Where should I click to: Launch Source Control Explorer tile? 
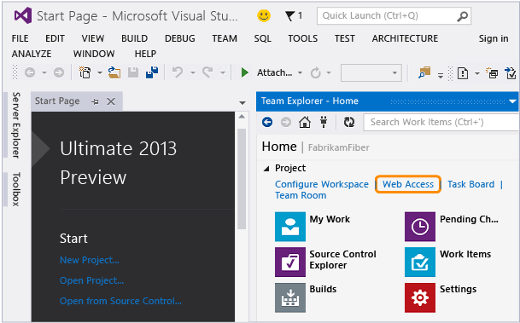pyautogui.click(x=290, y=262)
